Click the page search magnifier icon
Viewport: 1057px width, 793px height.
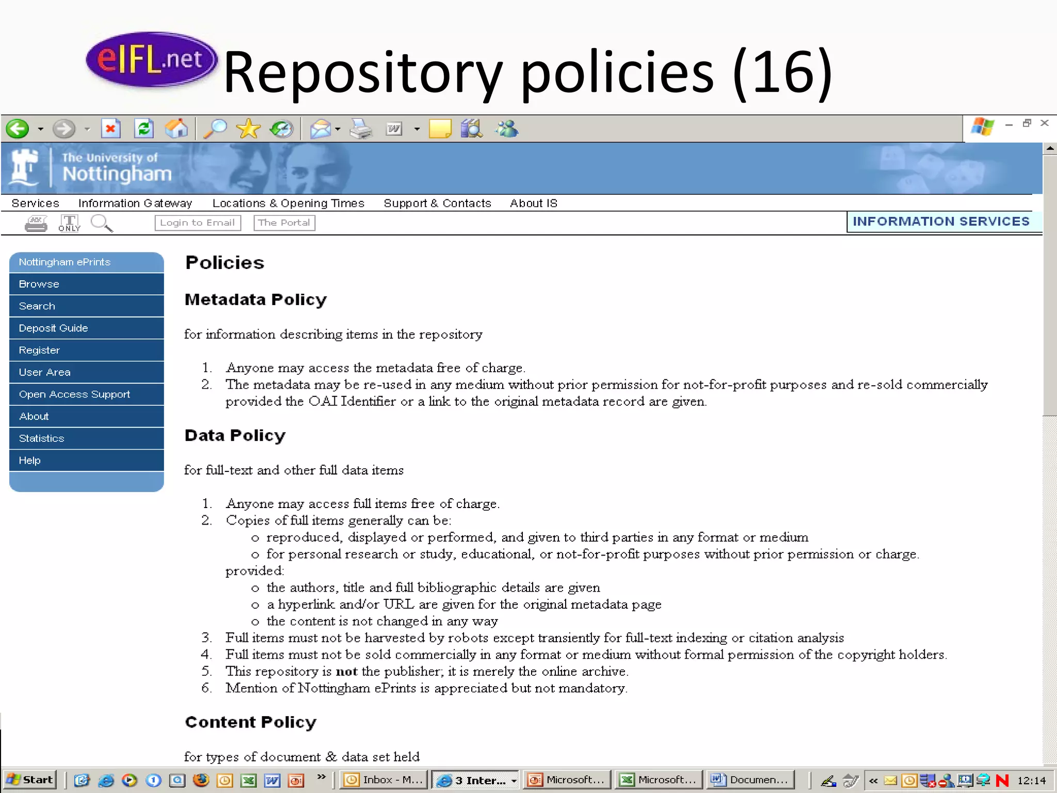click(101, 224)
